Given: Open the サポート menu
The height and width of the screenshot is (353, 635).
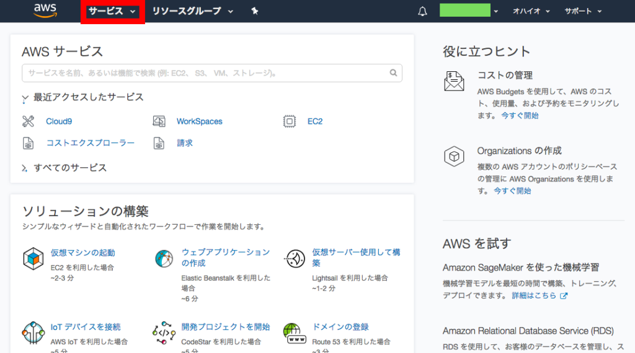Looking at the screenshot, I should click(583, 11).
